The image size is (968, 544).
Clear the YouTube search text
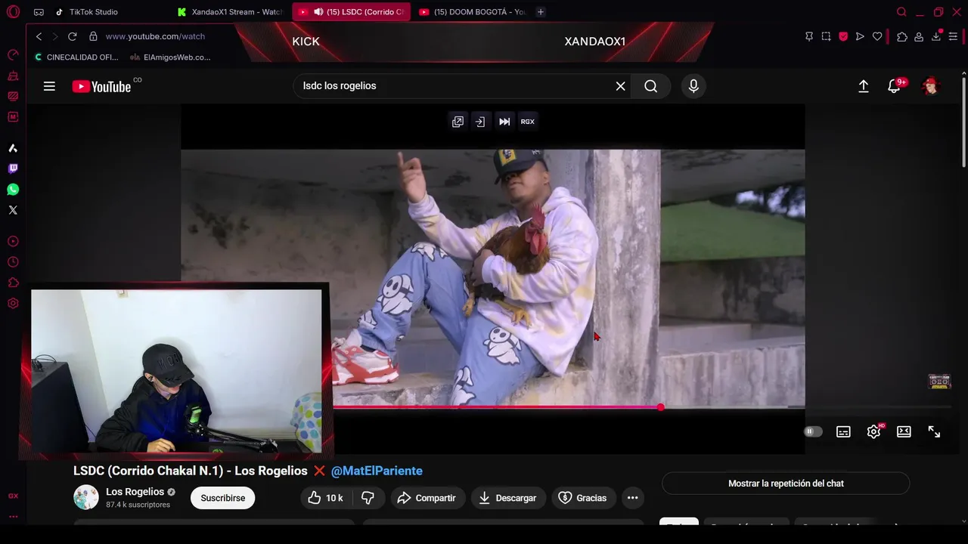pyautogui.click(x=620, y=86)
